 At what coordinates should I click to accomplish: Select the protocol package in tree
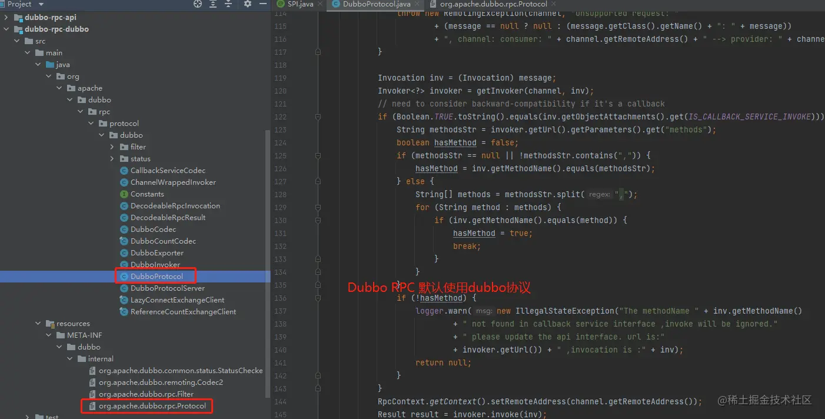[124, 124]
